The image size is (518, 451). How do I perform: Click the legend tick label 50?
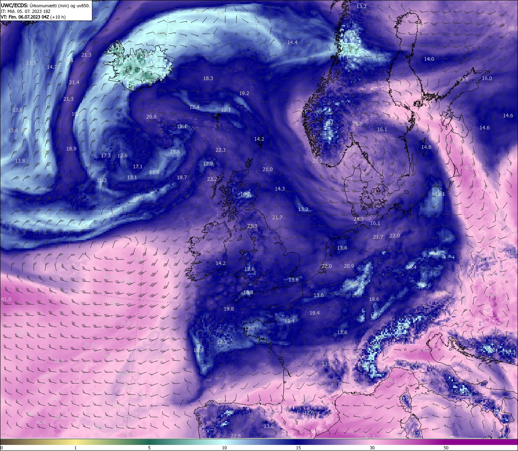point(446,448)
